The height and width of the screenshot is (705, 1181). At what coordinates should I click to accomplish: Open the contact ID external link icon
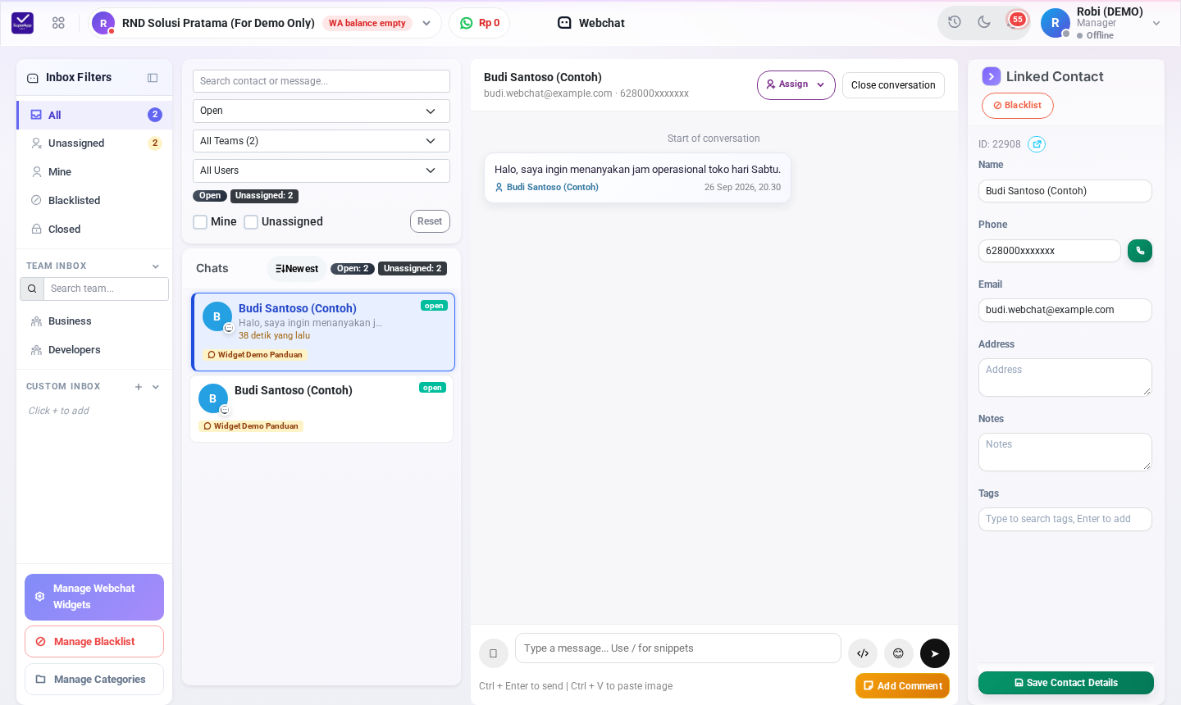(1037, 144)
